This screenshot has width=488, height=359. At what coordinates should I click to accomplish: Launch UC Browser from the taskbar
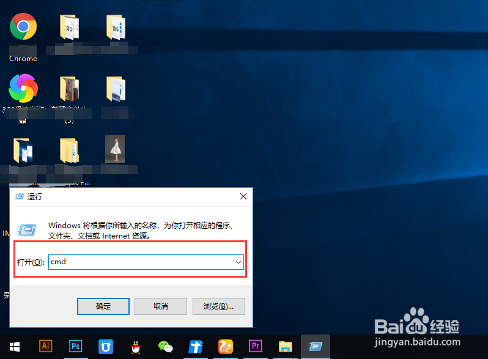[225, 347]
